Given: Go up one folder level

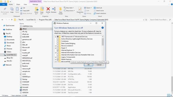Looking at the screenshot, I should (x=12, y=20).
